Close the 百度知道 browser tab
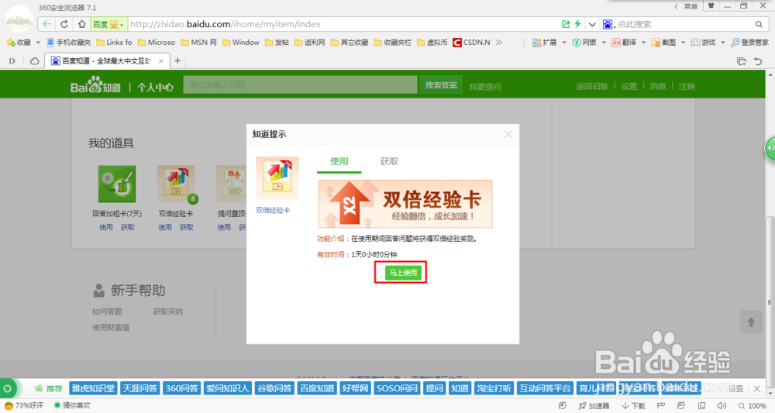 pos(160,60)
